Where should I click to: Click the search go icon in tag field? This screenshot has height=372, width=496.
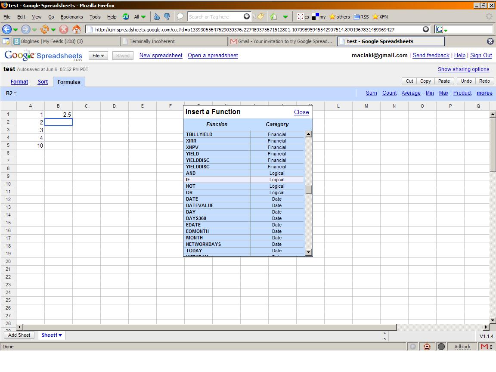point(247,16)
